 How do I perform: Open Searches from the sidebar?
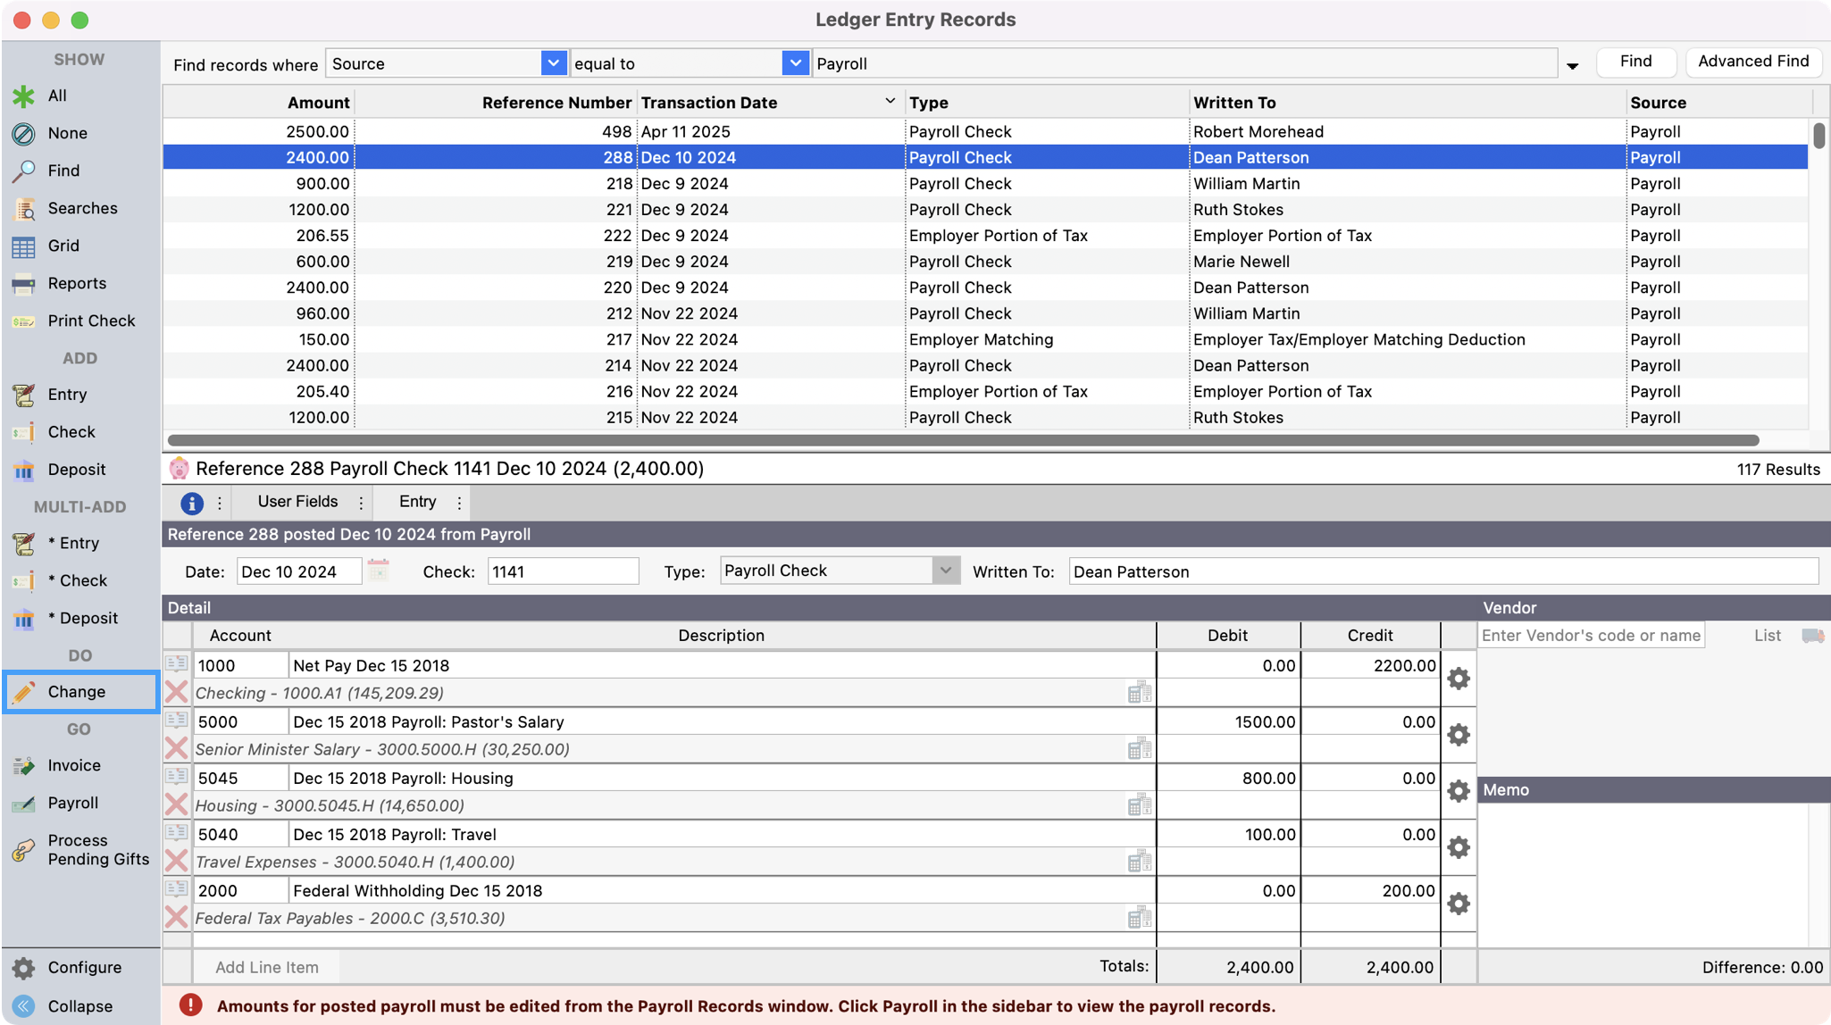(x=82, y=208)
